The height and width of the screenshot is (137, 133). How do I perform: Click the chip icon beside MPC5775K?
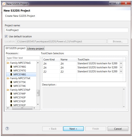tap(11, 82)
